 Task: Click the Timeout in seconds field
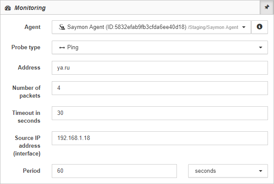click(x=160, y=113)
